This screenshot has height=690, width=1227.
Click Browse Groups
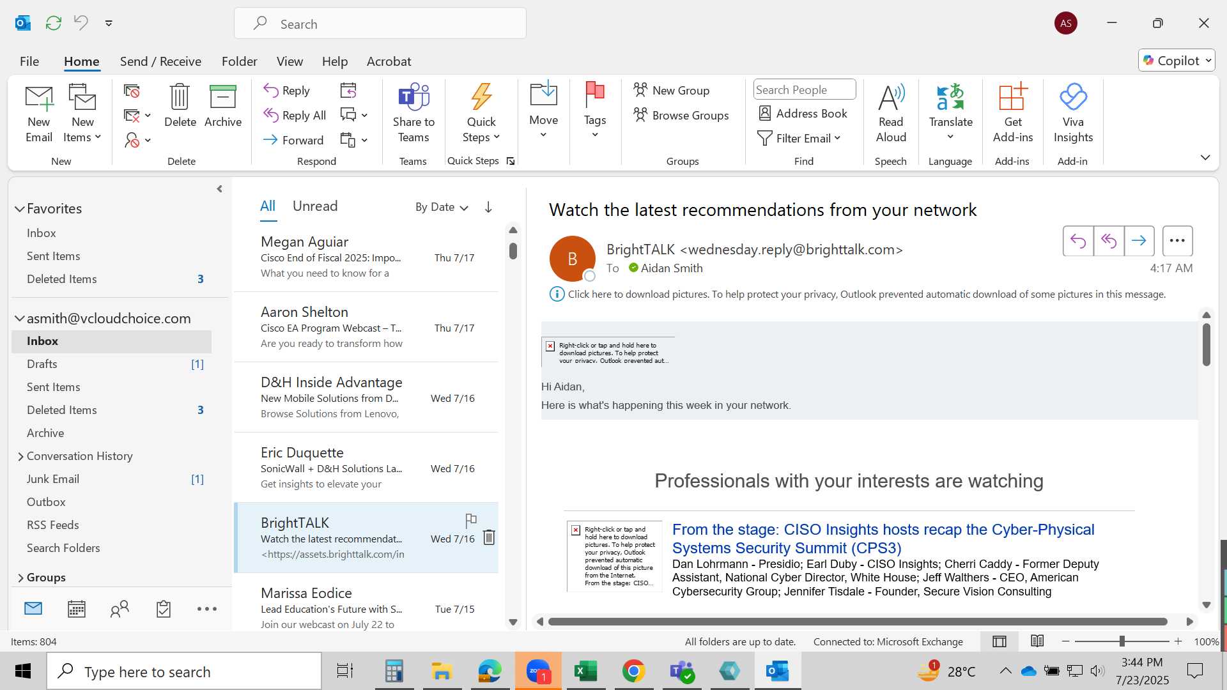681,115
